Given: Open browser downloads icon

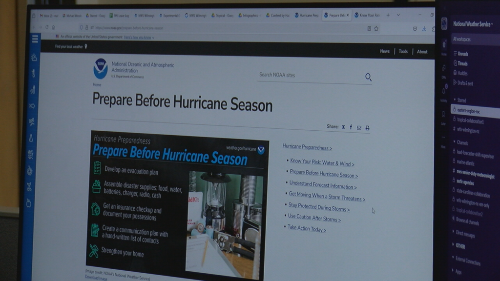Looking at the screenshot, I should click(x=424, y=29).
